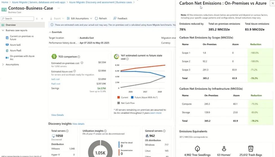Click the green TCO comparison dollar icon
This screenshot has width=275, height=157.
pos(53,56)
